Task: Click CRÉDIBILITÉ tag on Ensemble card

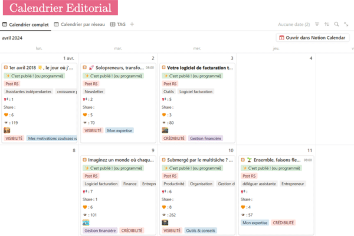Action: tap(283, 223)
